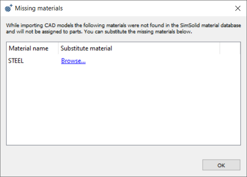247x177 pixels.
Task: Click the Missing materials title bar text
Action: (39, 8)
